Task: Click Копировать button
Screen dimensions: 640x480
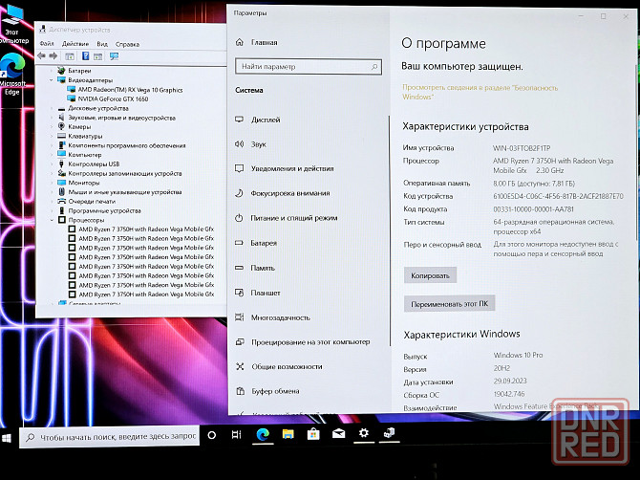Action: [x=430, y=275]
